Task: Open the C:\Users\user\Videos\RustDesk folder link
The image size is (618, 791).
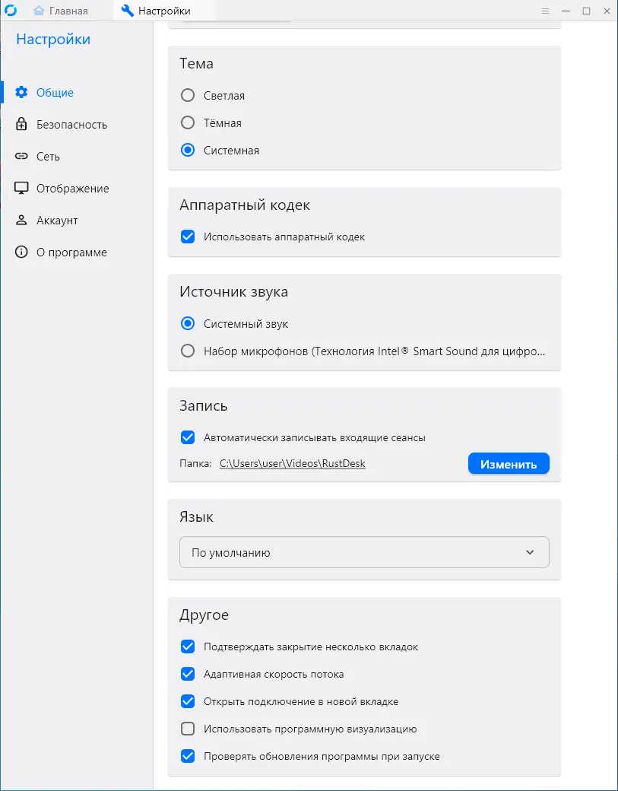Action: tap(293, 463)
